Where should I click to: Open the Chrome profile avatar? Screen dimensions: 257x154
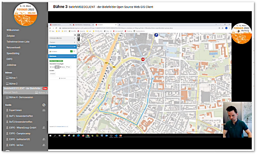pyautogui.click(x=226, y=28)
